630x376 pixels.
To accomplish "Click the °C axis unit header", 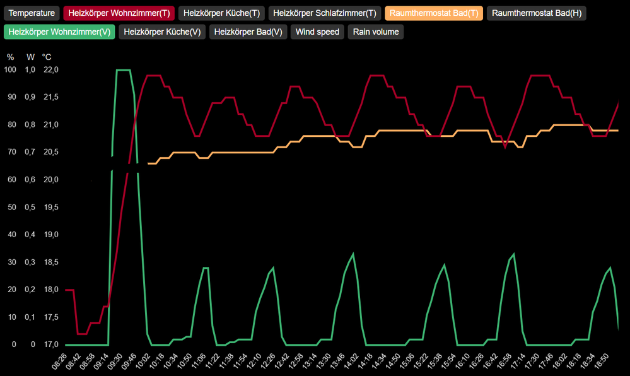I will pyautogui.click(x=47, y=57).
